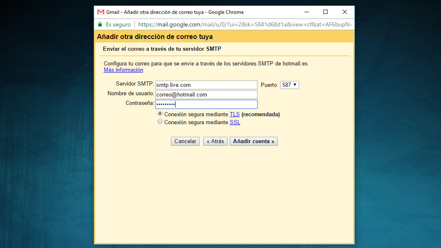441x248 pixels.
Task: Focus the Contraseña password field
Action: 206,104
